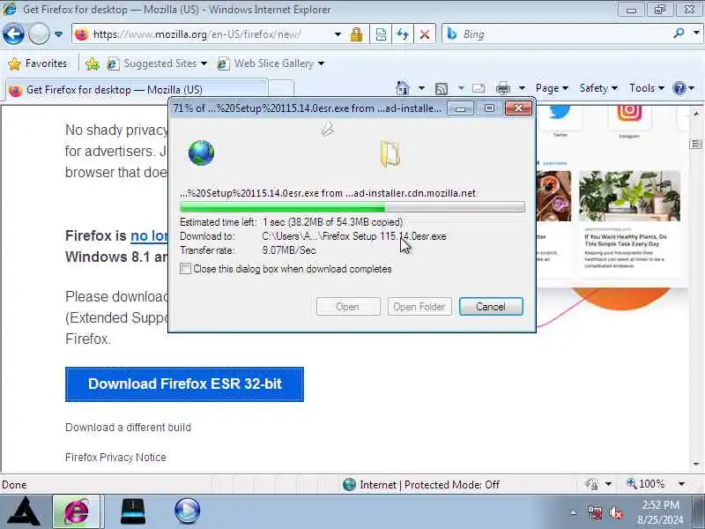Click the folder icon in download dialog

[x=390, y=154]
